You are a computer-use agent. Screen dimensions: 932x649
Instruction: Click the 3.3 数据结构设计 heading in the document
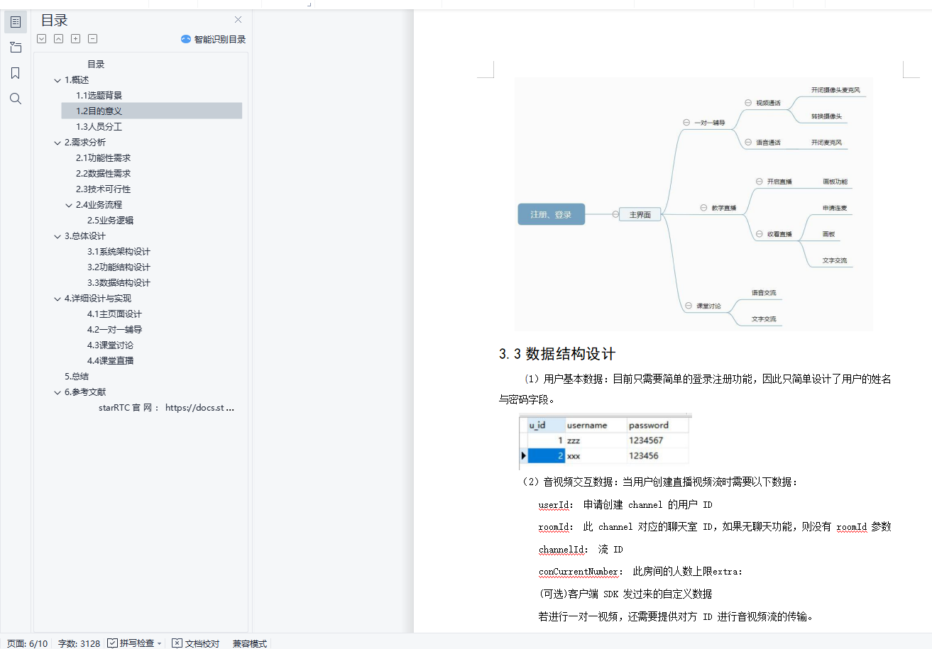tap(557, 353)
